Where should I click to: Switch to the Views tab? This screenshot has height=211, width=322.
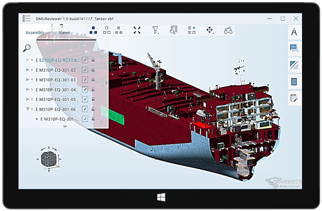pyautogui.click(x=64, y=33)
